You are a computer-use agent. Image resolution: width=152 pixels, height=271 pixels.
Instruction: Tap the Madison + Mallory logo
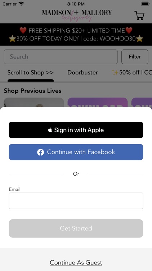point(77,16)
